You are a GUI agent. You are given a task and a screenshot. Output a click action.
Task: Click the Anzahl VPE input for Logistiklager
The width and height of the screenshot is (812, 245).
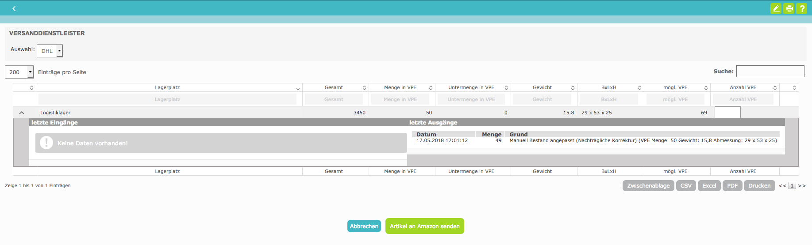click(x=727, y=113)
